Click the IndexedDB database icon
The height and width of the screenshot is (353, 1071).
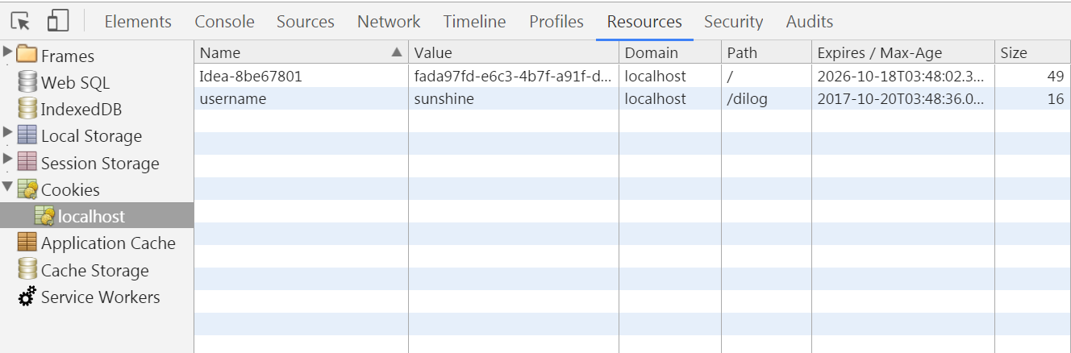27,108
